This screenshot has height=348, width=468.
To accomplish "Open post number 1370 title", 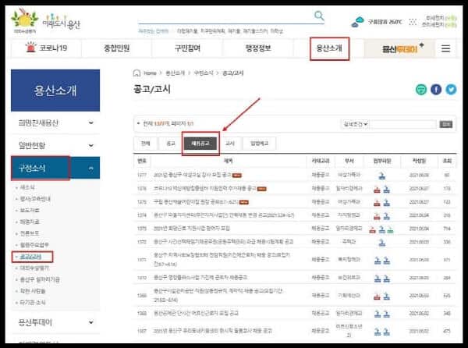I will [x=200, y=278].
